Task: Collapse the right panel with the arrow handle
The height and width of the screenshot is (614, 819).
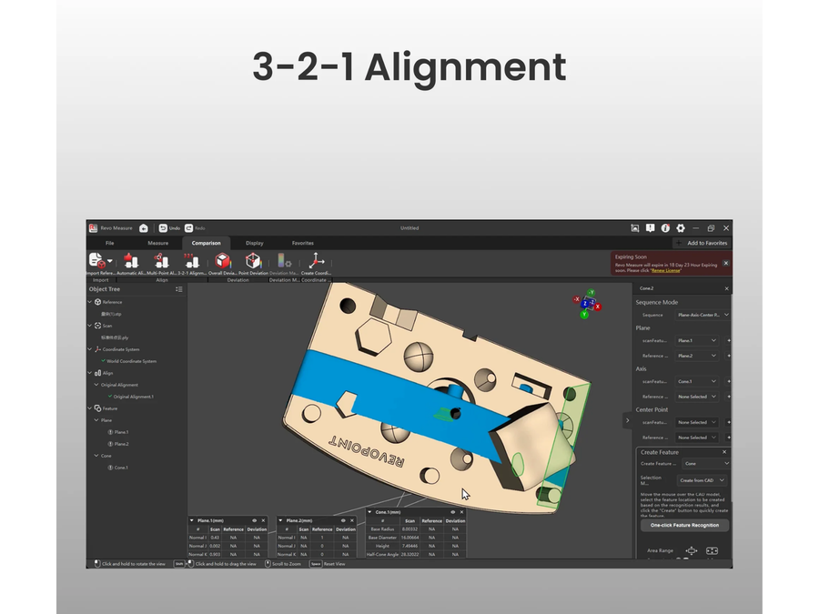Action: pyautogui.click(x=627, y=420)
